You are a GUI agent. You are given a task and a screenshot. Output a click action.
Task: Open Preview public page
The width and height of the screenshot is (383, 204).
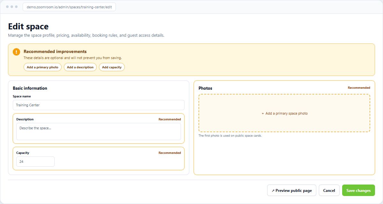tap(292, 190)
